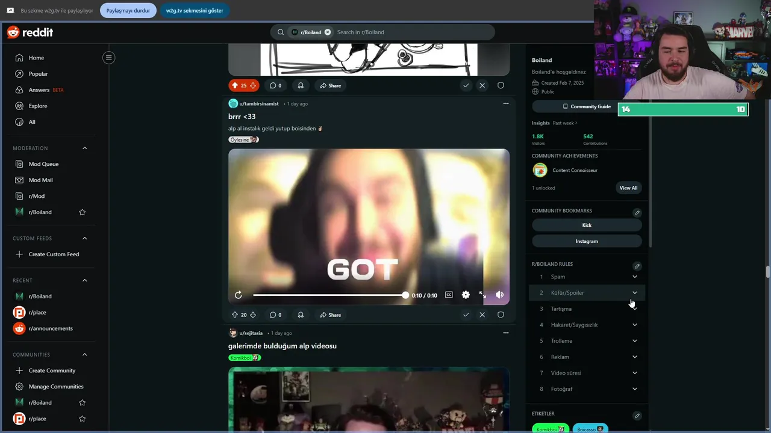771x433 pixels.
Task: Open options menu for brrr <33 post
Action: tap(505, 103)
